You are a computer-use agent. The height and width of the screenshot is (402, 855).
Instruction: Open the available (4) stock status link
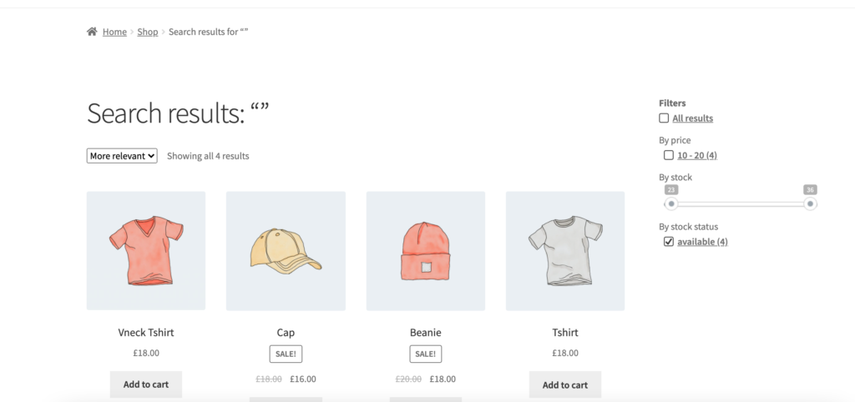point(702,241)
